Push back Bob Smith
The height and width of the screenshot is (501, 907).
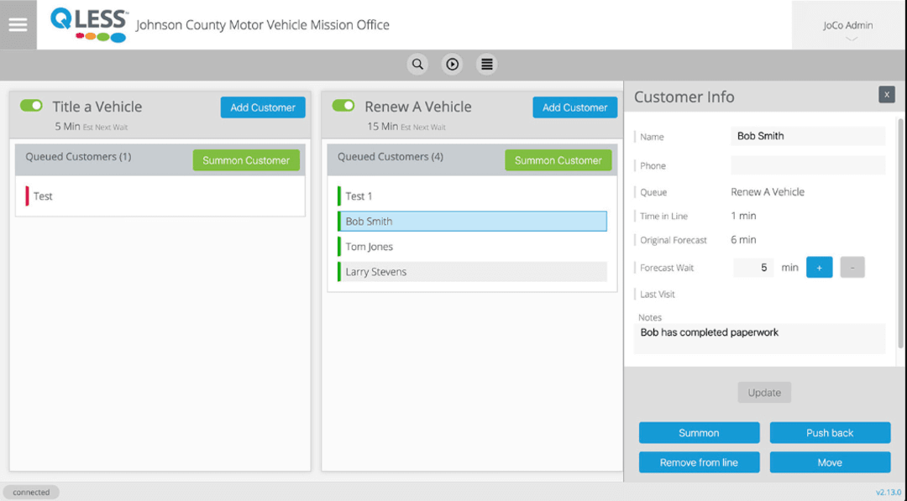[x=830, y=432]
